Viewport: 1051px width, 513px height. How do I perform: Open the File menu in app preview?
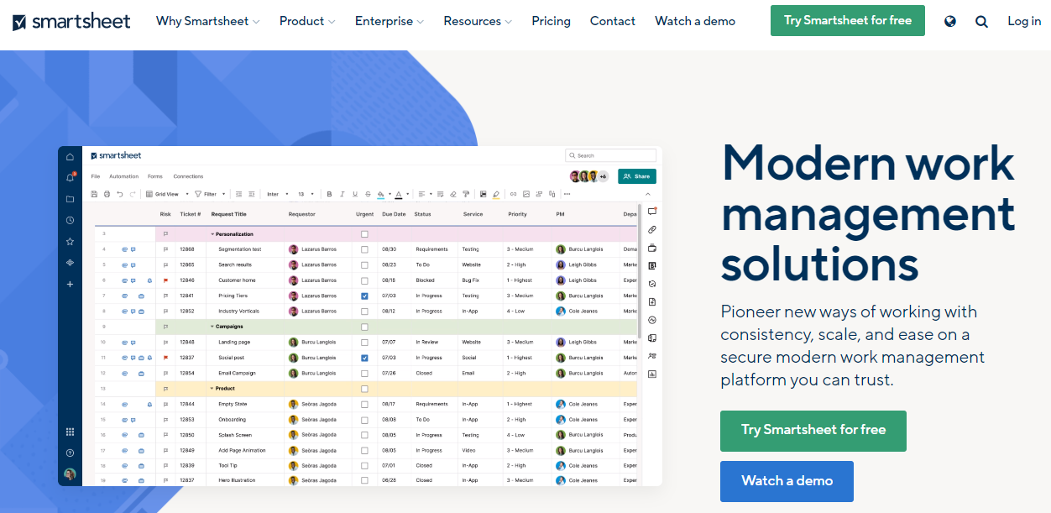[x=96, y=176]
